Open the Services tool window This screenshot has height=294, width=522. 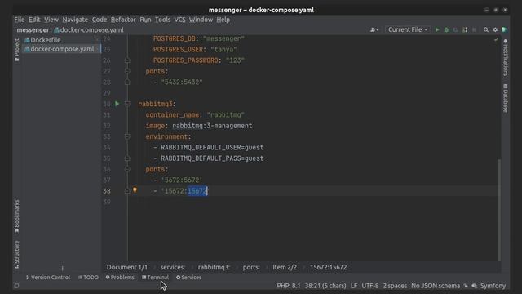click(188, 278)
